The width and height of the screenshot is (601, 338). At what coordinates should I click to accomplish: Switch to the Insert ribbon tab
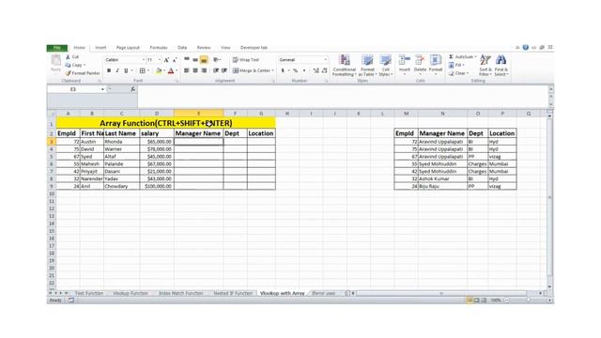tap(100, 48)
